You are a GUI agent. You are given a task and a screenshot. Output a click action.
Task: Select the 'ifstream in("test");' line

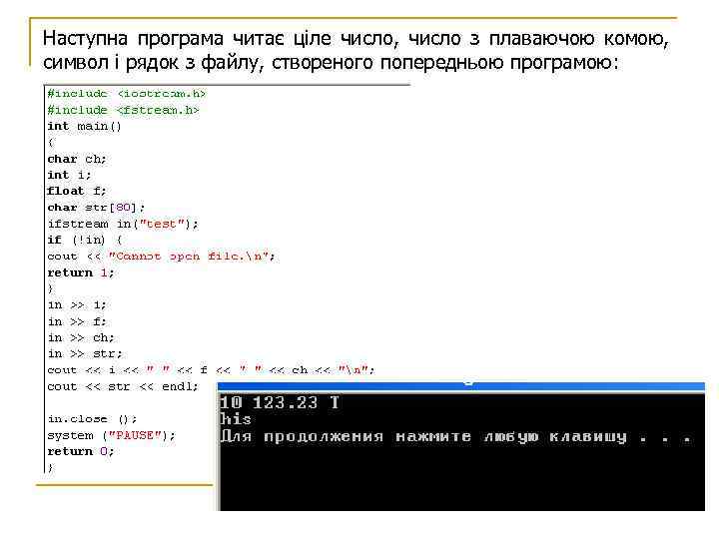[123, 225]
